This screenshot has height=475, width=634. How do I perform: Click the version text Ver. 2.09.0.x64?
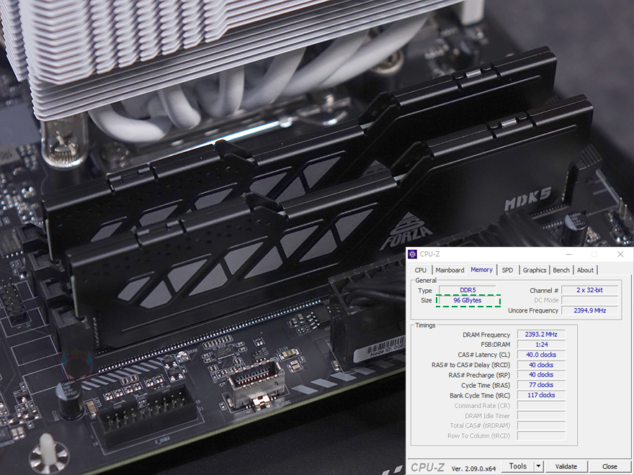pos(473,469)
